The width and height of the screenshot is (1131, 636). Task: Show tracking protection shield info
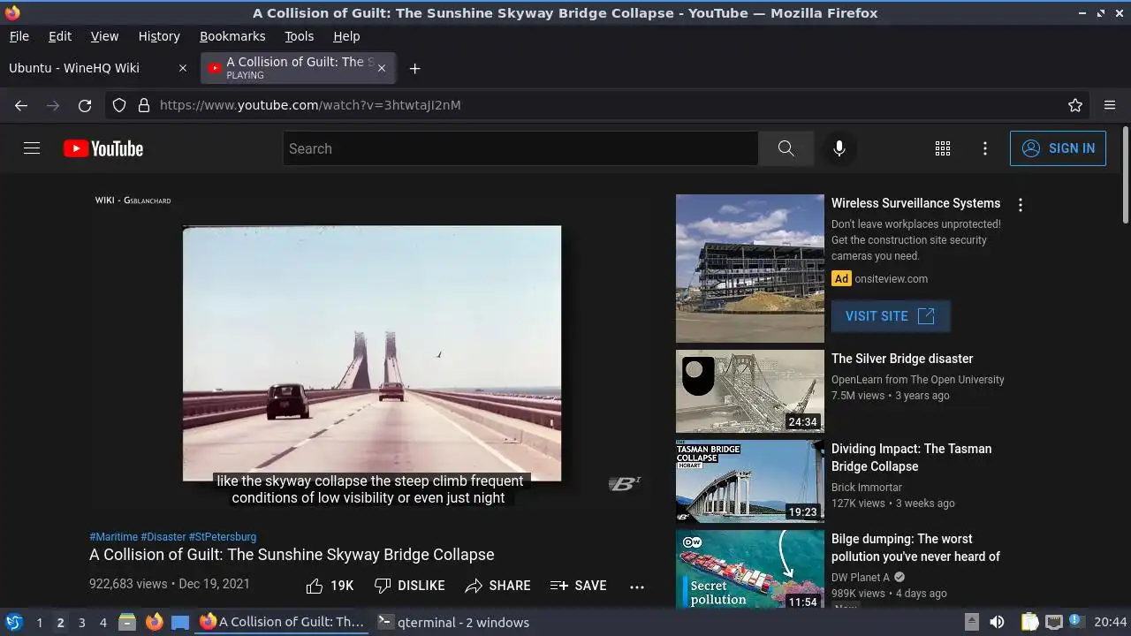119,105
